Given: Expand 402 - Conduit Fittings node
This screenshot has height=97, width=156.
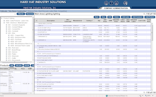Looking at the screenshot, I should (6, 27).
